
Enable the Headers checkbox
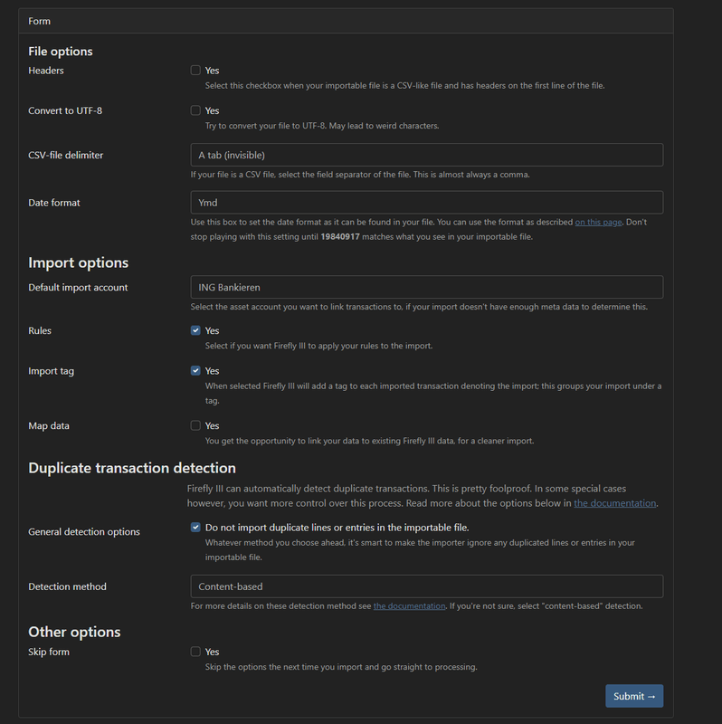click(195, 70)
